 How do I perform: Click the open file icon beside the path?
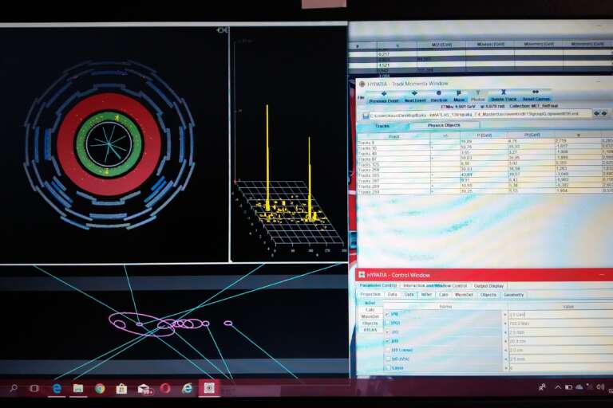366,114
